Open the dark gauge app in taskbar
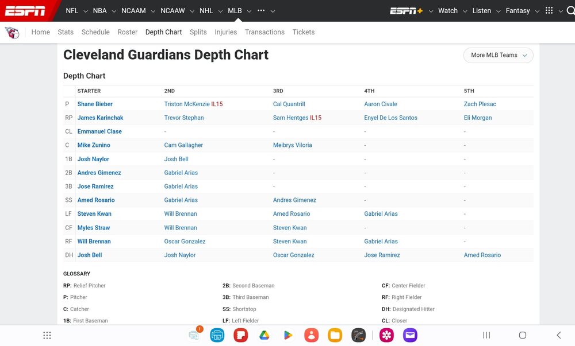This screenshot has height=346, width=575. [x=358, y=336]
